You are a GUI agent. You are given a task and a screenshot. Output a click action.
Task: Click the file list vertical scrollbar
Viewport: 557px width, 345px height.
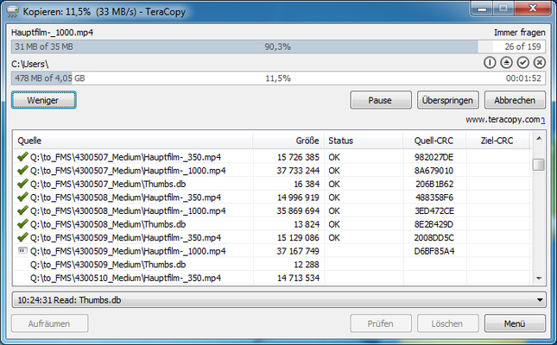[538, 216]
